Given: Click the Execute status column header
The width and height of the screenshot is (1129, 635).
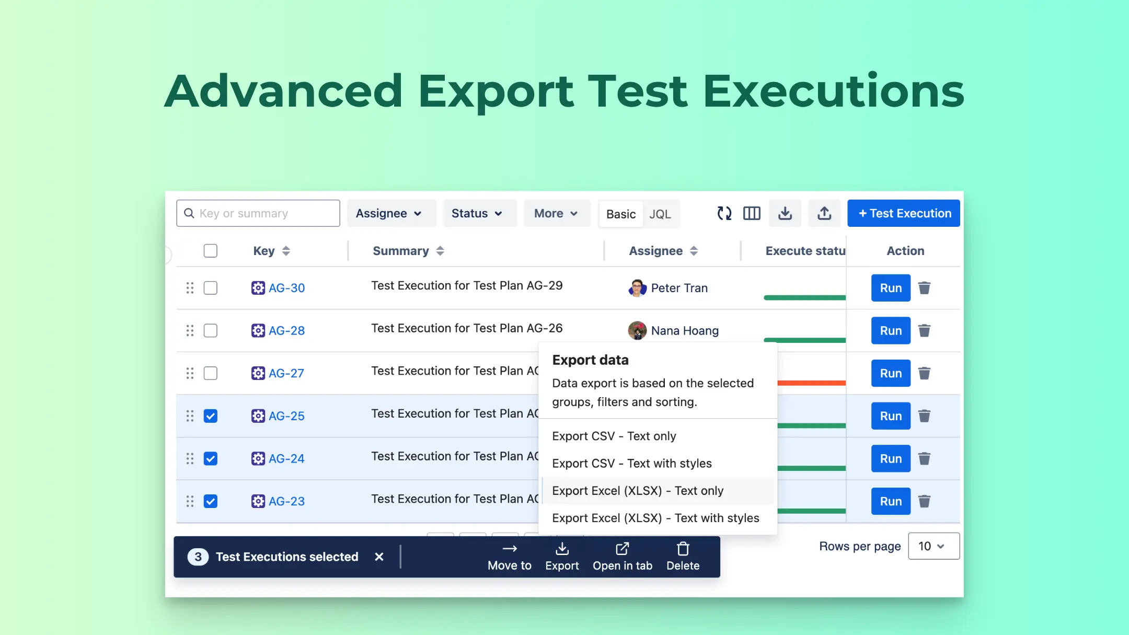Looking at the screenshot, I should coord(805,251).
